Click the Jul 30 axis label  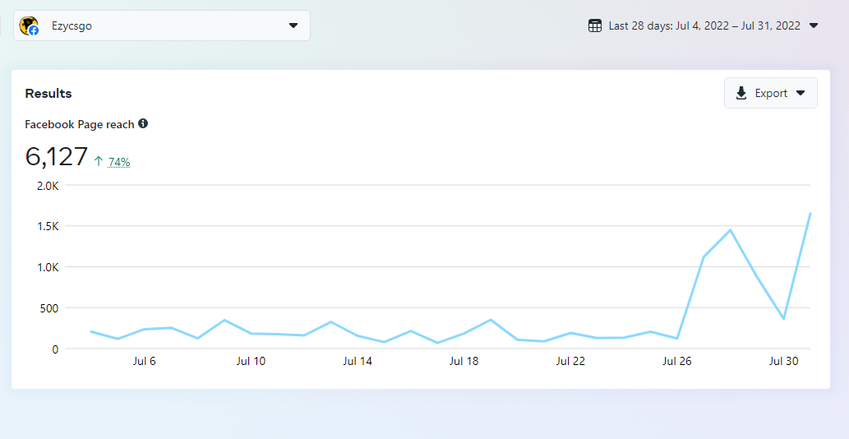pos(783,361)
